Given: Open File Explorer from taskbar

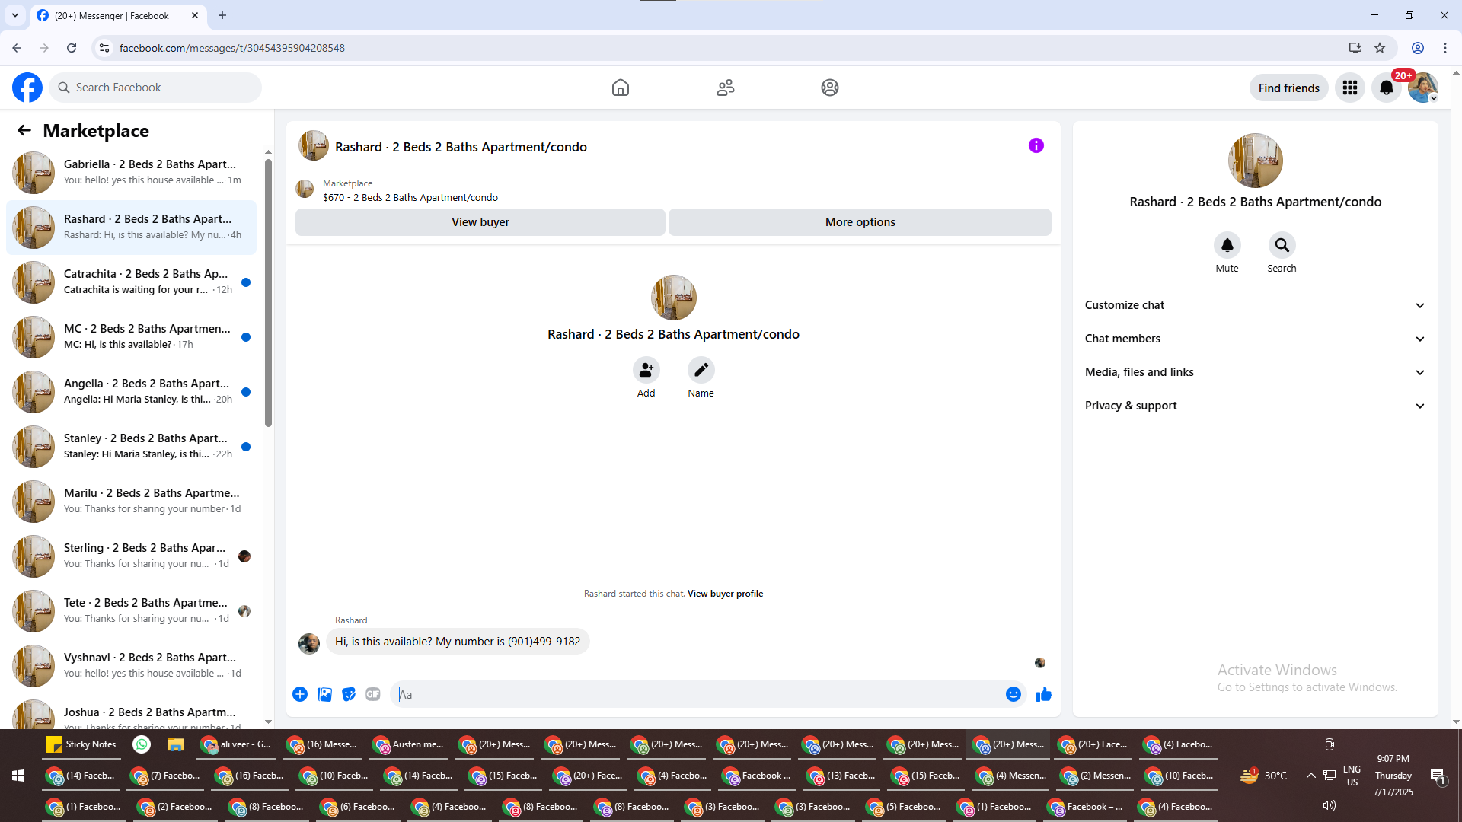Looking at the screenshot, I should click(176, 744).
